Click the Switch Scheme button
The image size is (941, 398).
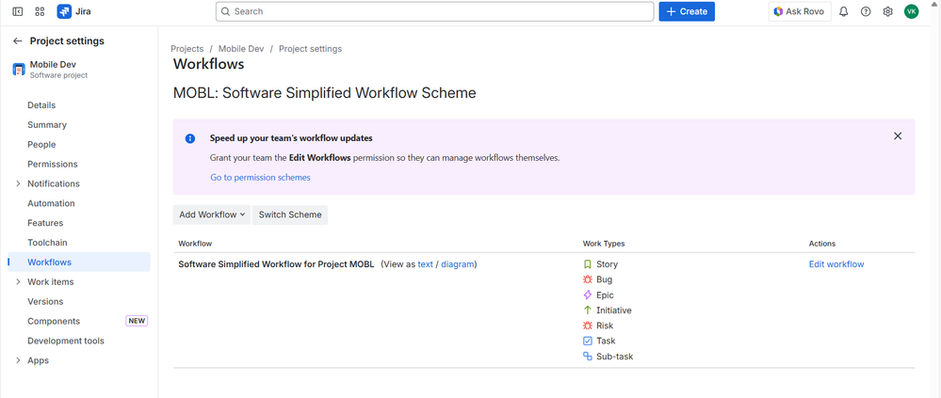[x=290, y=215]
